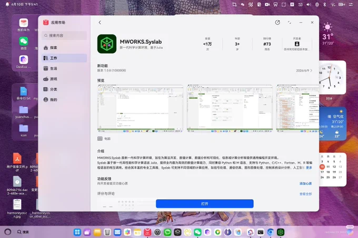Screen dimensions: 358x238
Task: Click the 搜索内容 search field
Action: pos(64,36)
